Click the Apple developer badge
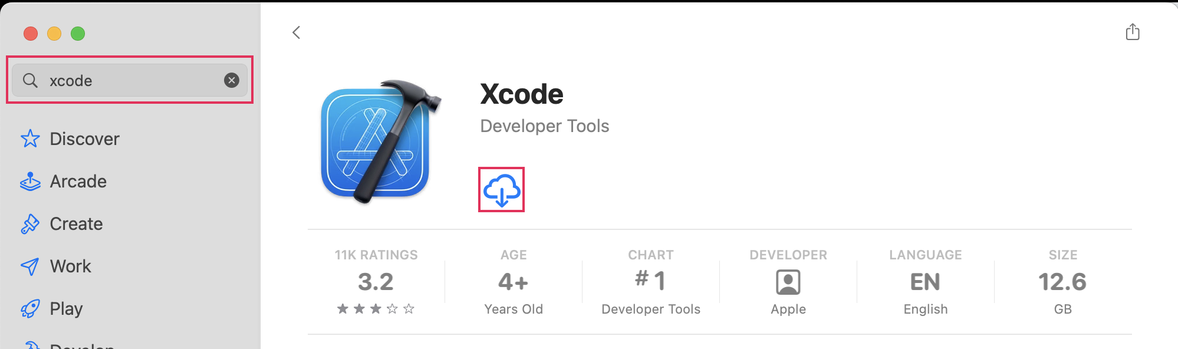1178x349 pixels. [788, 283]
